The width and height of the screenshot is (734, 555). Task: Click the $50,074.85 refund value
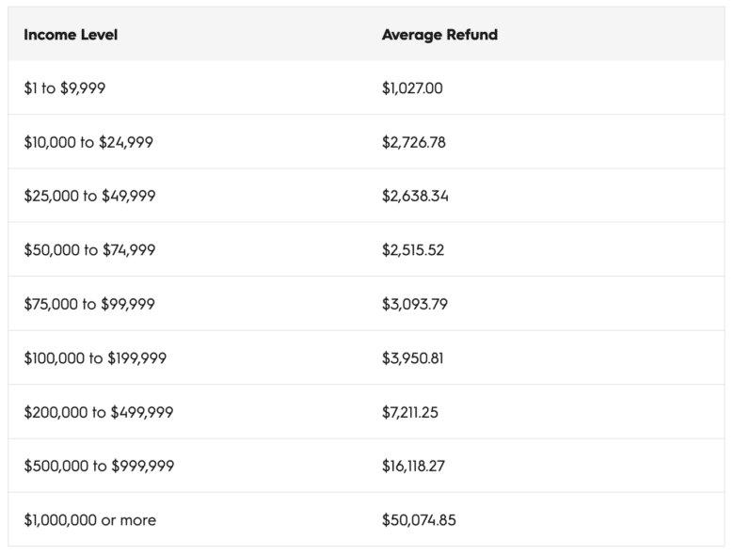click(x=419, y=519)
